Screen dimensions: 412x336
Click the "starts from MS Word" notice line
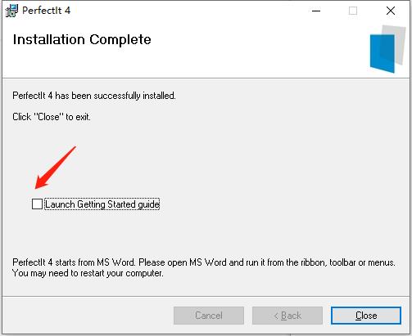pyautogui.click(x=204, y=262)
